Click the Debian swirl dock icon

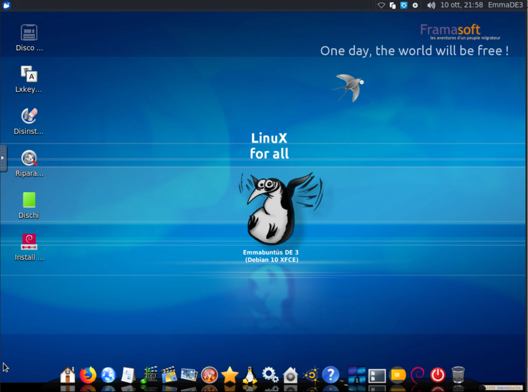[x=417, y=374]
